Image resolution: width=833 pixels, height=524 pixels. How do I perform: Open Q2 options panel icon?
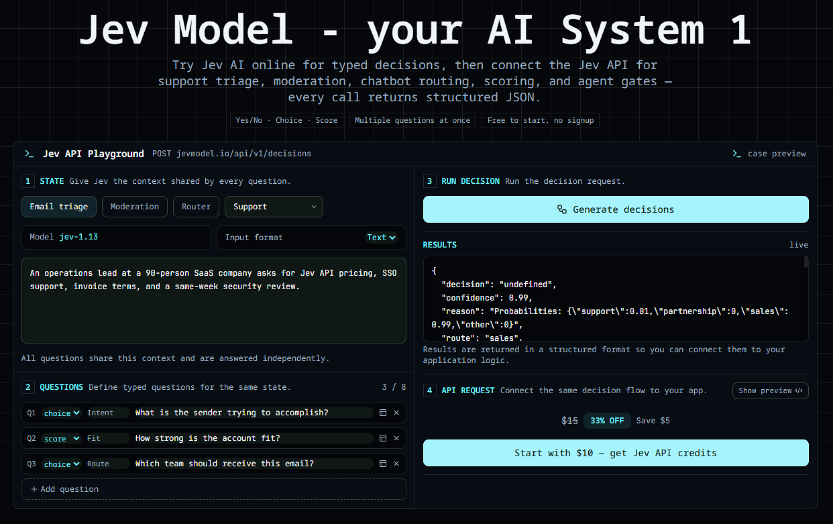point(383,438)
